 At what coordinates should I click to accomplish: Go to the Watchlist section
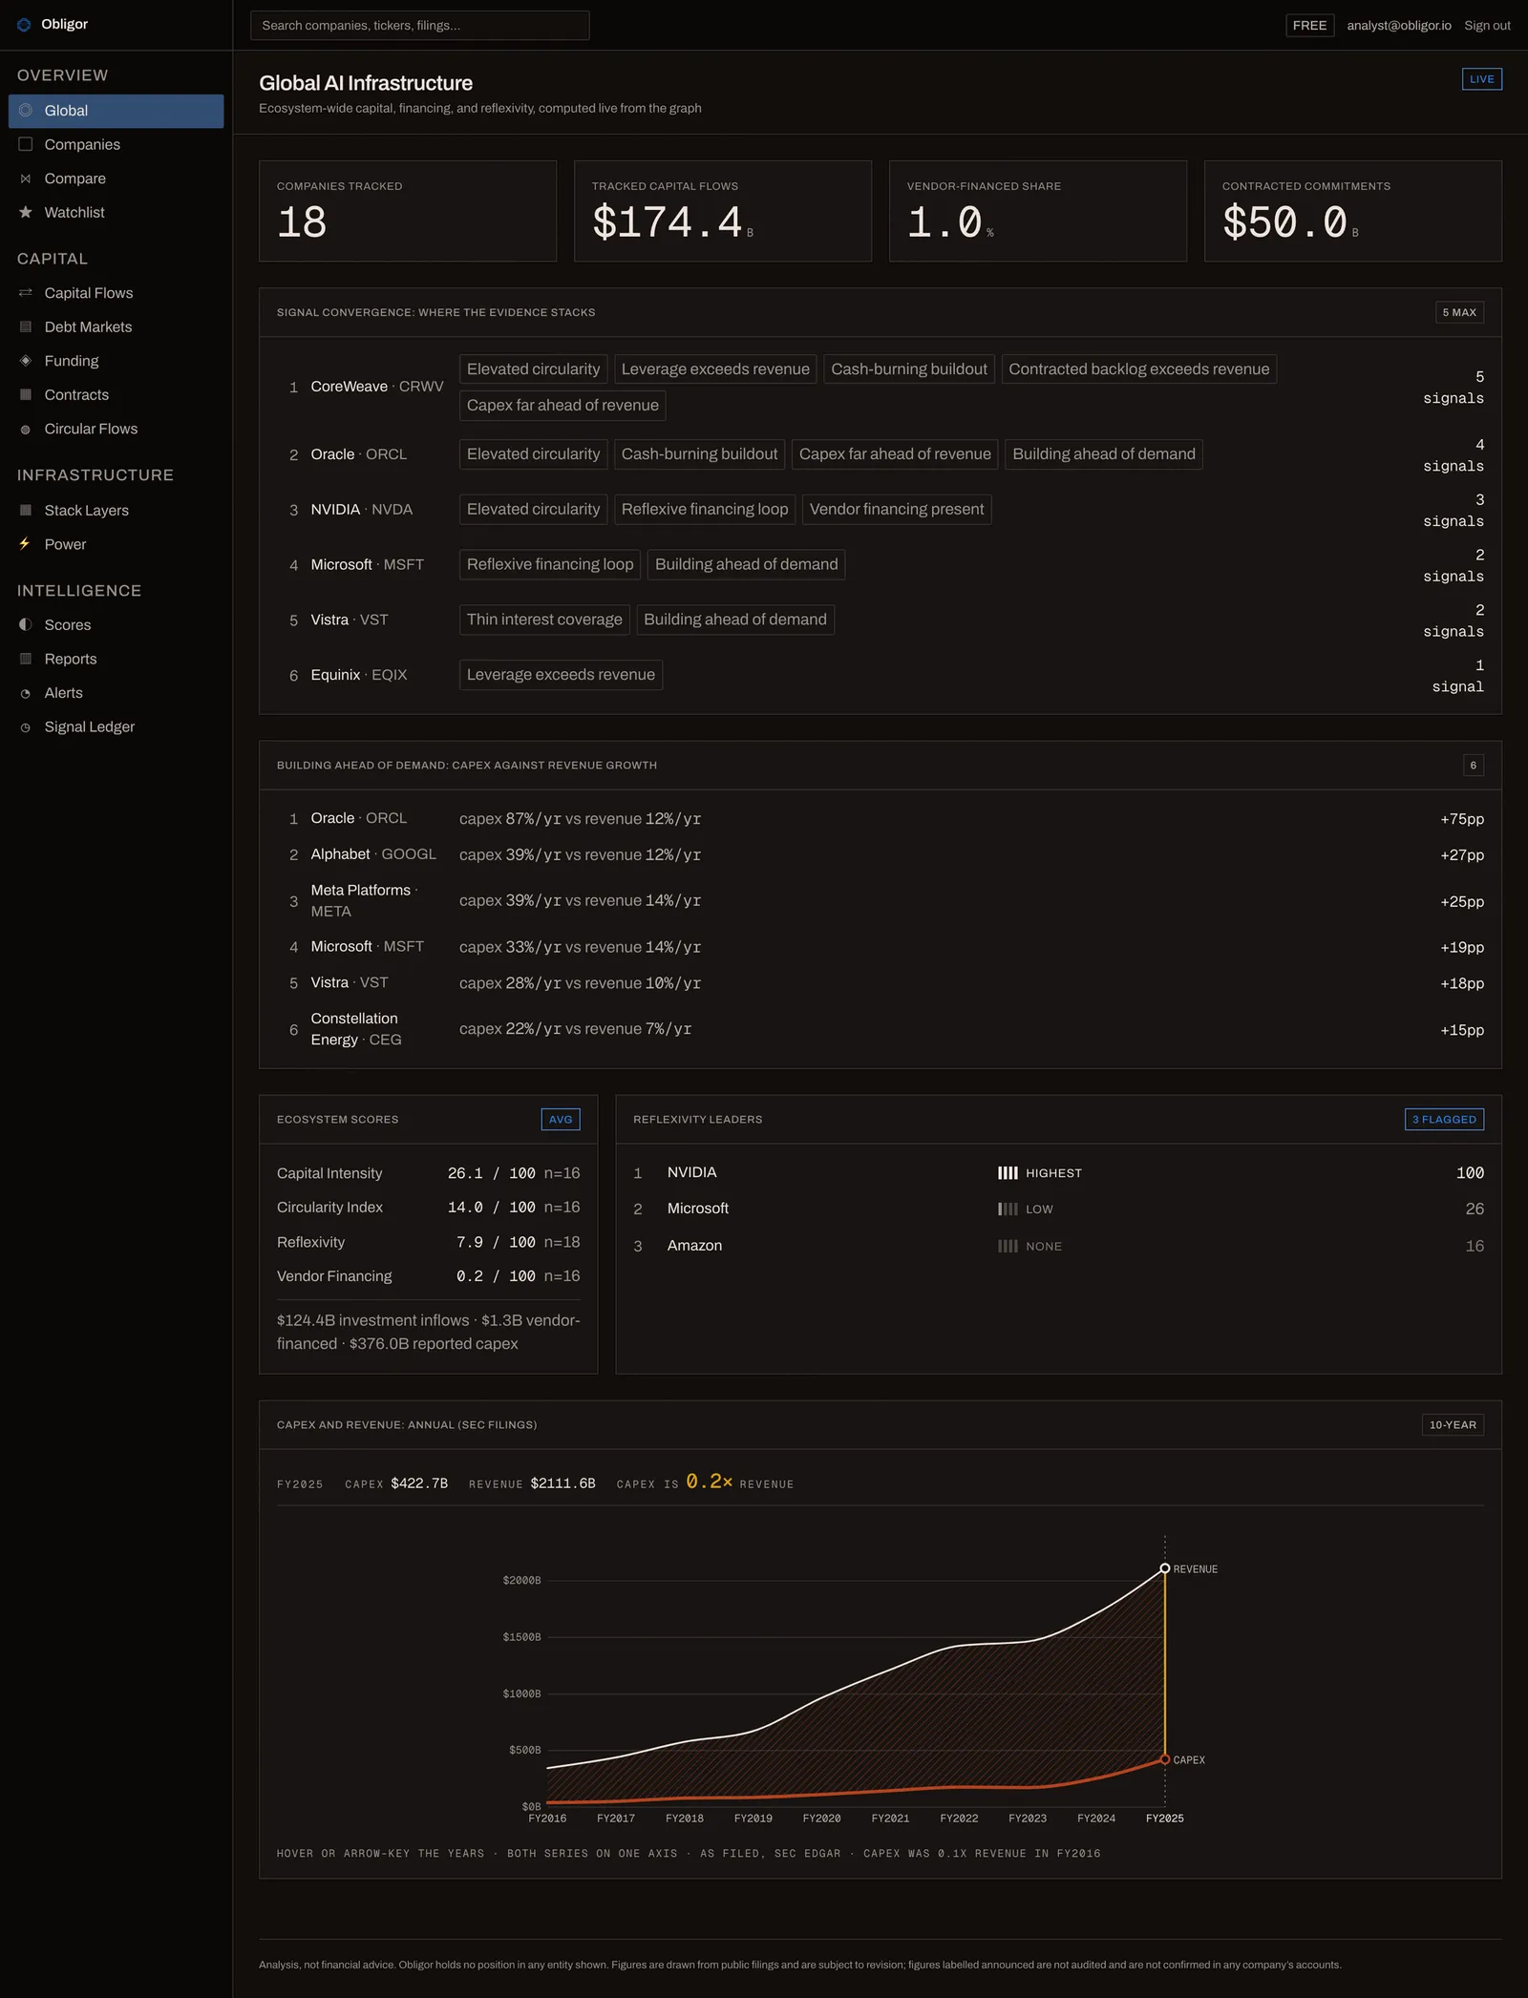point(117,212)
